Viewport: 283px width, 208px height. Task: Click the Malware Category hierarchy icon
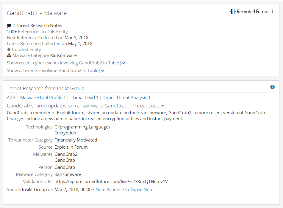click(9, 55)
